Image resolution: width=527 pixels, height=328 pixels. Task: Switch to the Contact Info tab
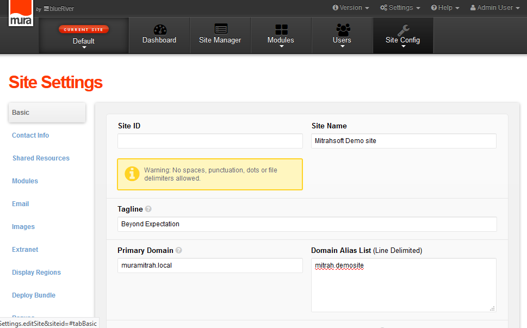[x=30, y=135]
